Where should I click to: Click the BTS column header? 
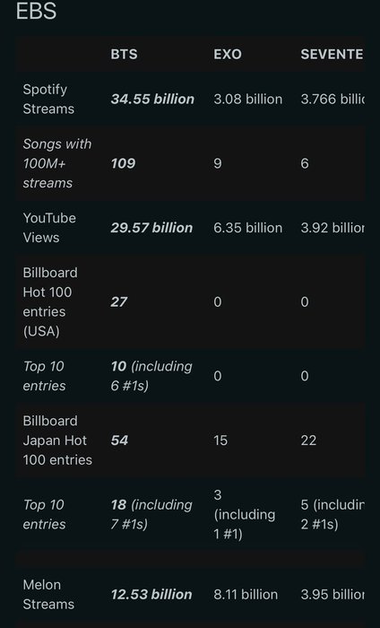(x=124, y=54)
